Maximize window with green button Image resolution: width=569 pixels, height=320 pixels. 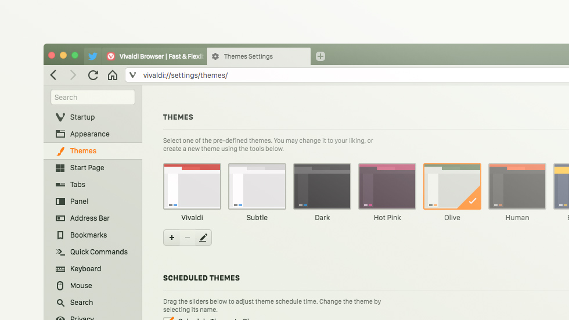tap(75, 55)
